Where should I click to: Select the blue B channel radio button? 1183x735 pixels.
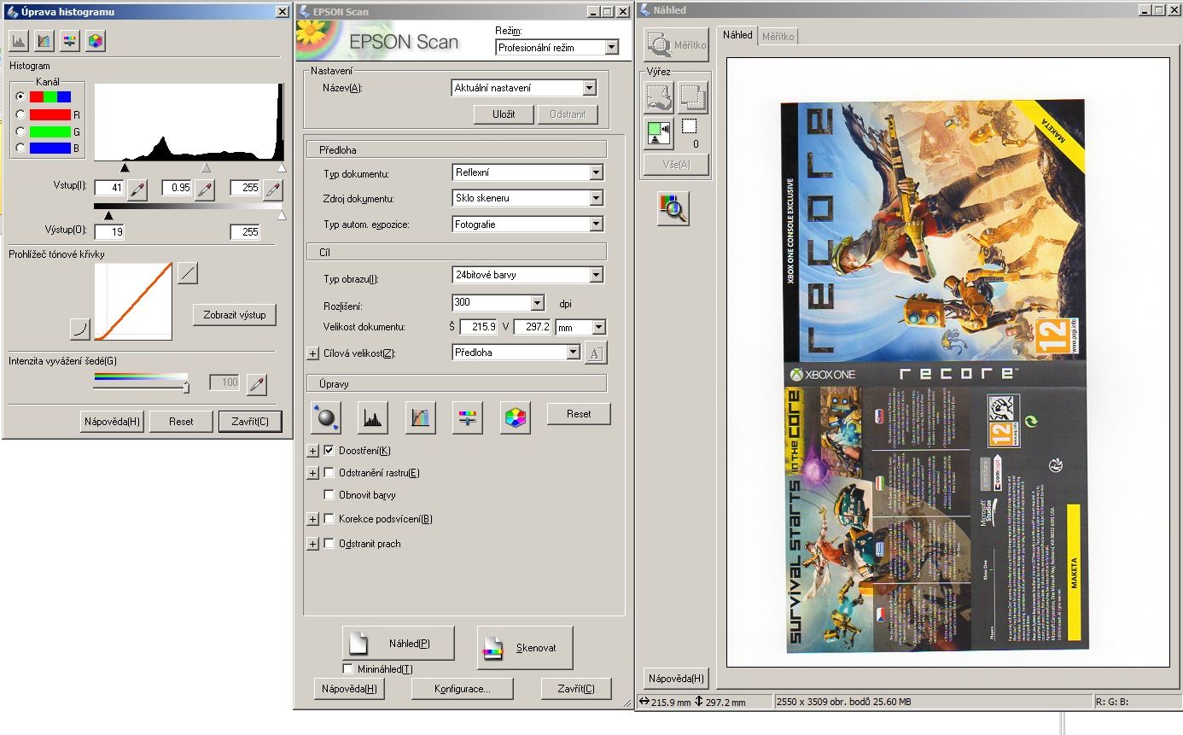point(20,149)
